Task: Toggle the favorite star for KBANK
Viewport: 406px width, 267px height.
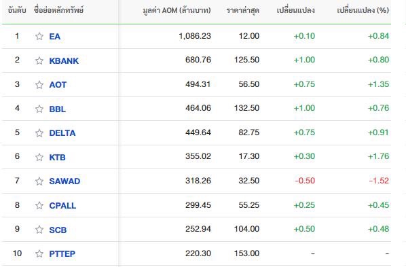Action: click(39, 60)
